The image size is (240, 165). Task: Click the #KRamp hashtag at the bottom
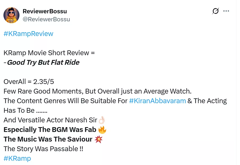[17, 158]
